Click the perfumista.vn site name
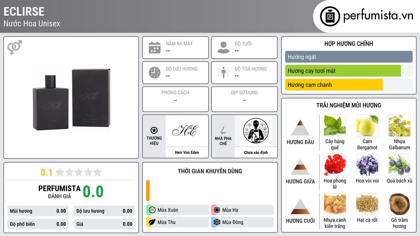 point(378,16)
